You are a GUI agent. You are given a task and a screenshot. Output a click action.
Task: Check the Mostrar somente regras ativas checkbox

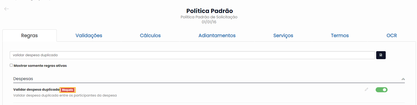tap(11, 65)
